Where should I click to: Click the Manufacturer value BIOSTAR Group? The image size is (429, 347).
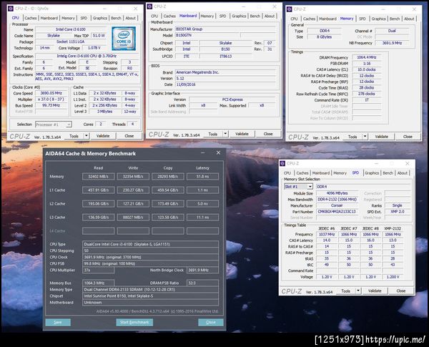pyautogui.click(x=225, y=29)
